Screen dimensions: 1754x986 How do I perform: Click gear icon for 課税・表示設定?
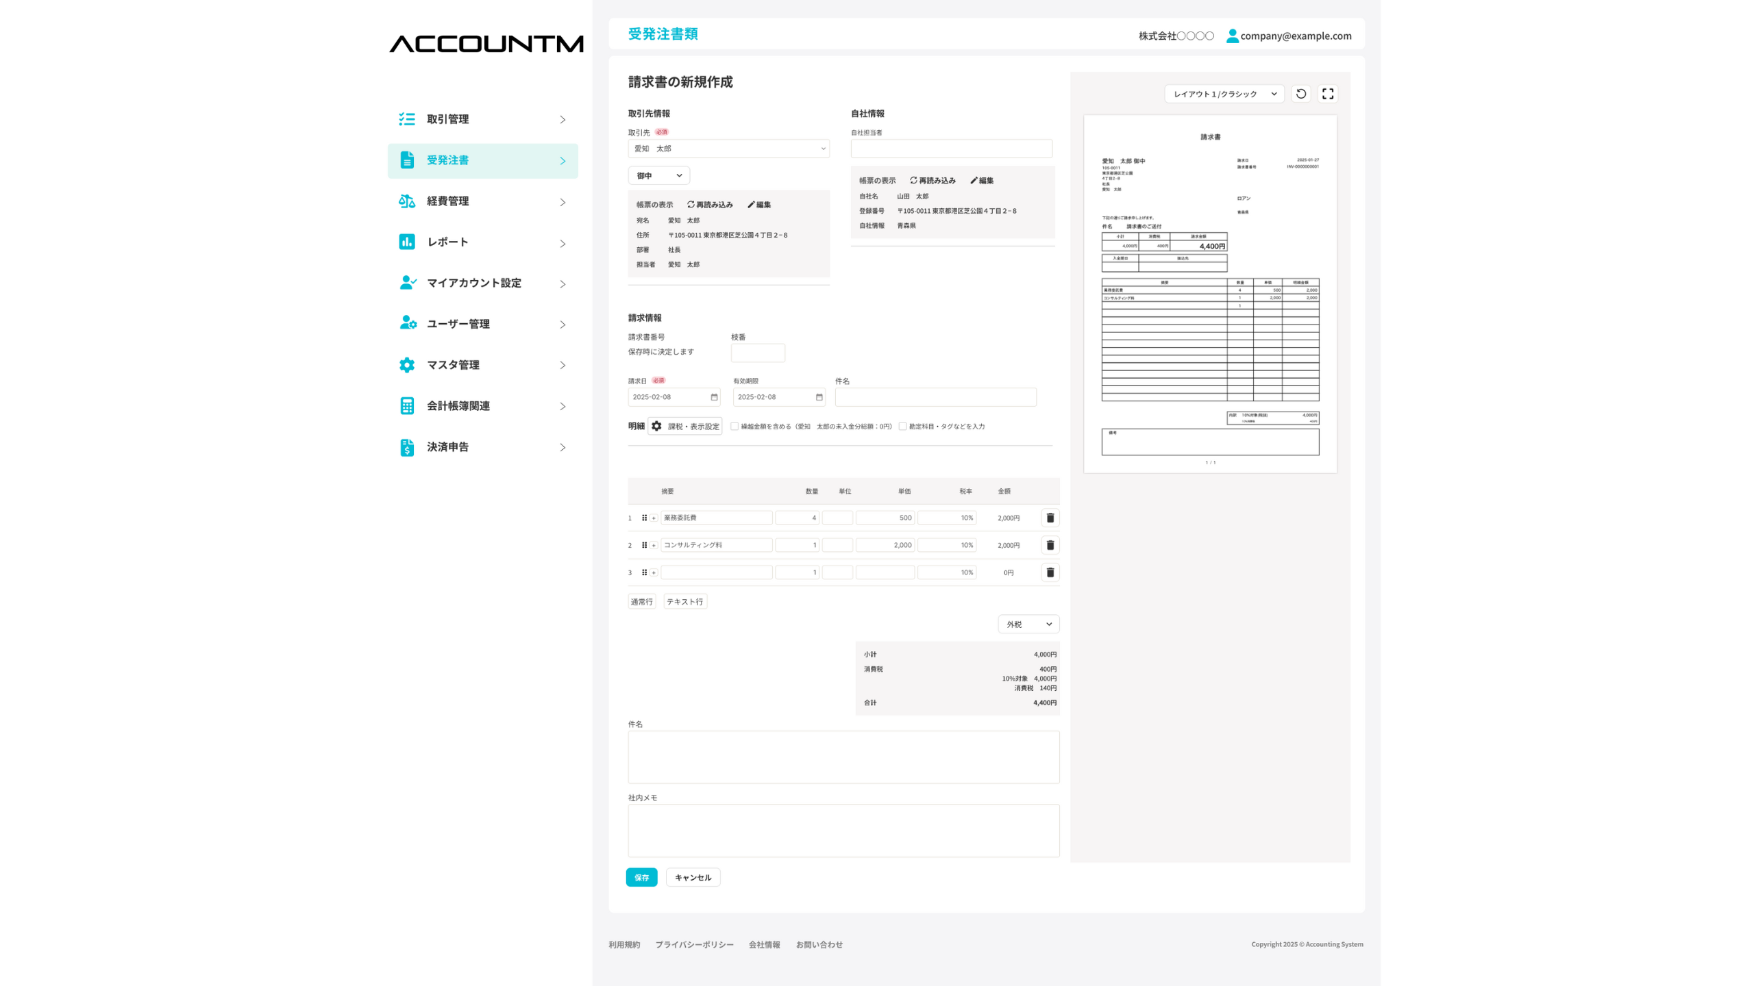(x=656, y=426)
